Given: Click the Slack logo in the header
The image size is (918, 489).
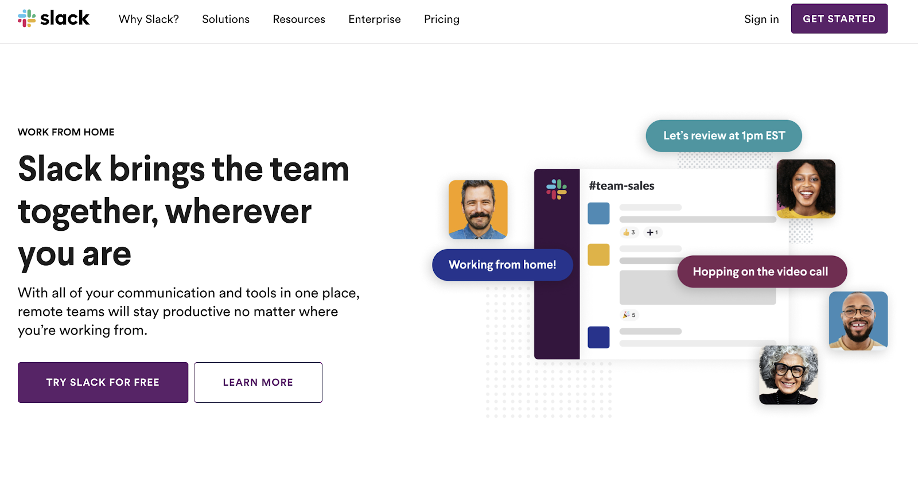Looking at the screenshot, I should tap(53, 18).
